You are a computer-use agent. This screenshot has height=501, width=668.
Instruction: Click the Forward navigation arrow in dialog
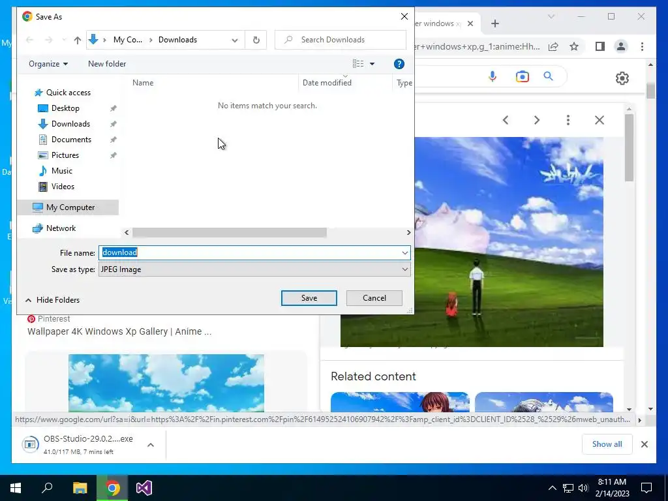tap(48, 40)
